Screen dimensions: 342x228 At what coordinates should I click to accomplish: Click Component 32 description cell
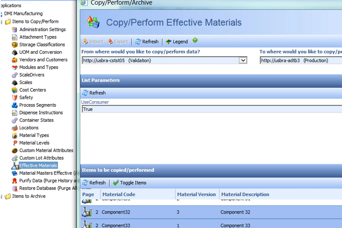(235, 212)
